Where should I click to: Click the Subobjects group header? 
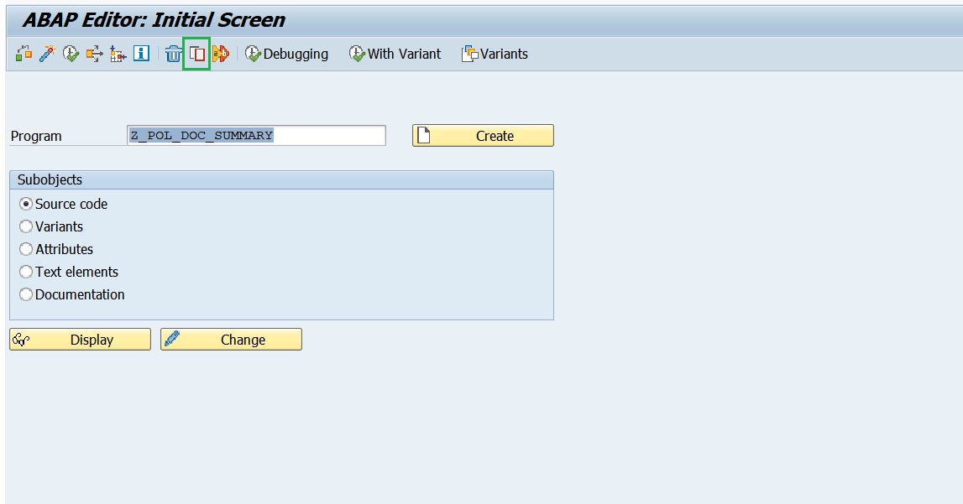pos(281,179)
